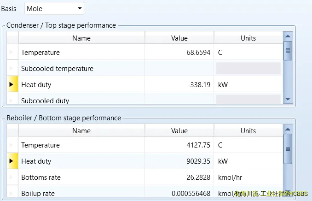312x201 pixels.
Task: Click C units for condenser Temperature
Action: 220,53
